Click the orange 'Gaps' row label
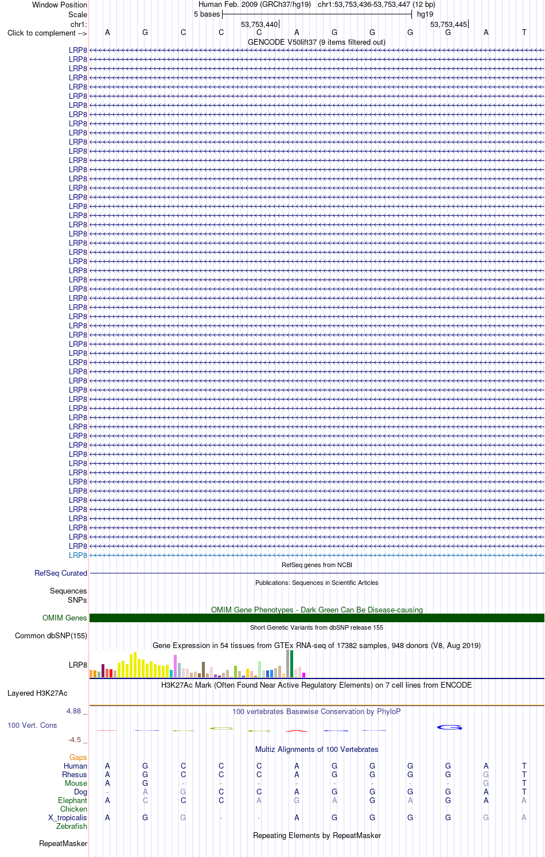This screenshot has height=857, width=545. [78, 757]
